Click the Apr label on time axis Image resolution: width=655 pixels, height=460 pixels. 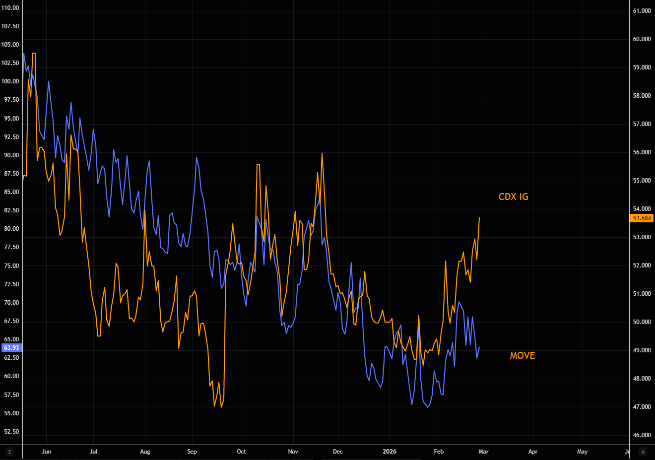coord(533,452)
